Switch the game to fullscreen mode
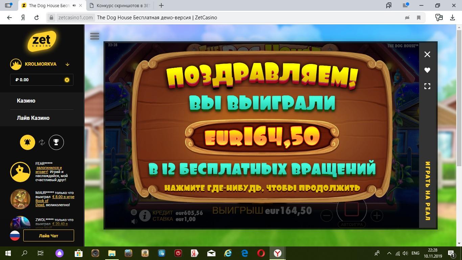This screenshot has height=260, width=462. coord(427,86)
